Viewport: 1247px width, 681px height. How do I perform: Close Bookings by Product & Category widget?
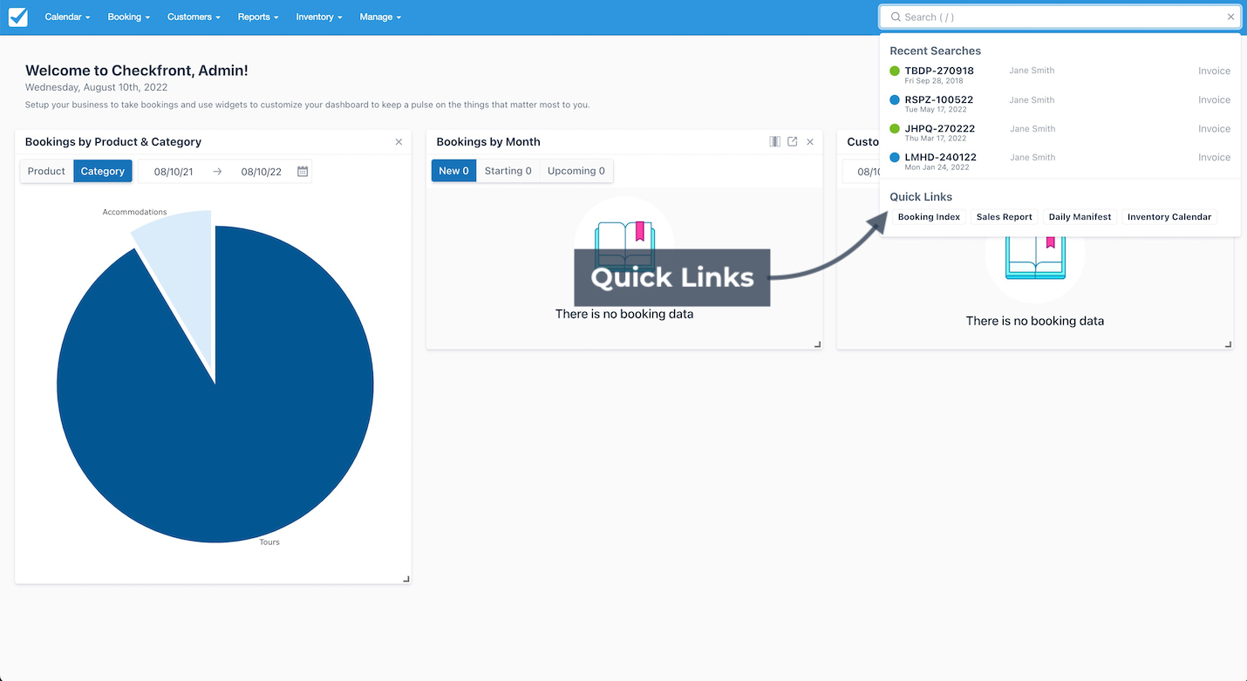pyautogui.click(x=399, y=141)
